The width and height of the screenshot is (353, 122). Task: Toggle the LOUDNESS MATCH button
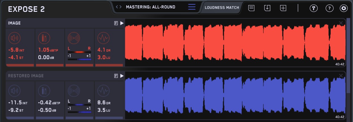pos(222,8)
